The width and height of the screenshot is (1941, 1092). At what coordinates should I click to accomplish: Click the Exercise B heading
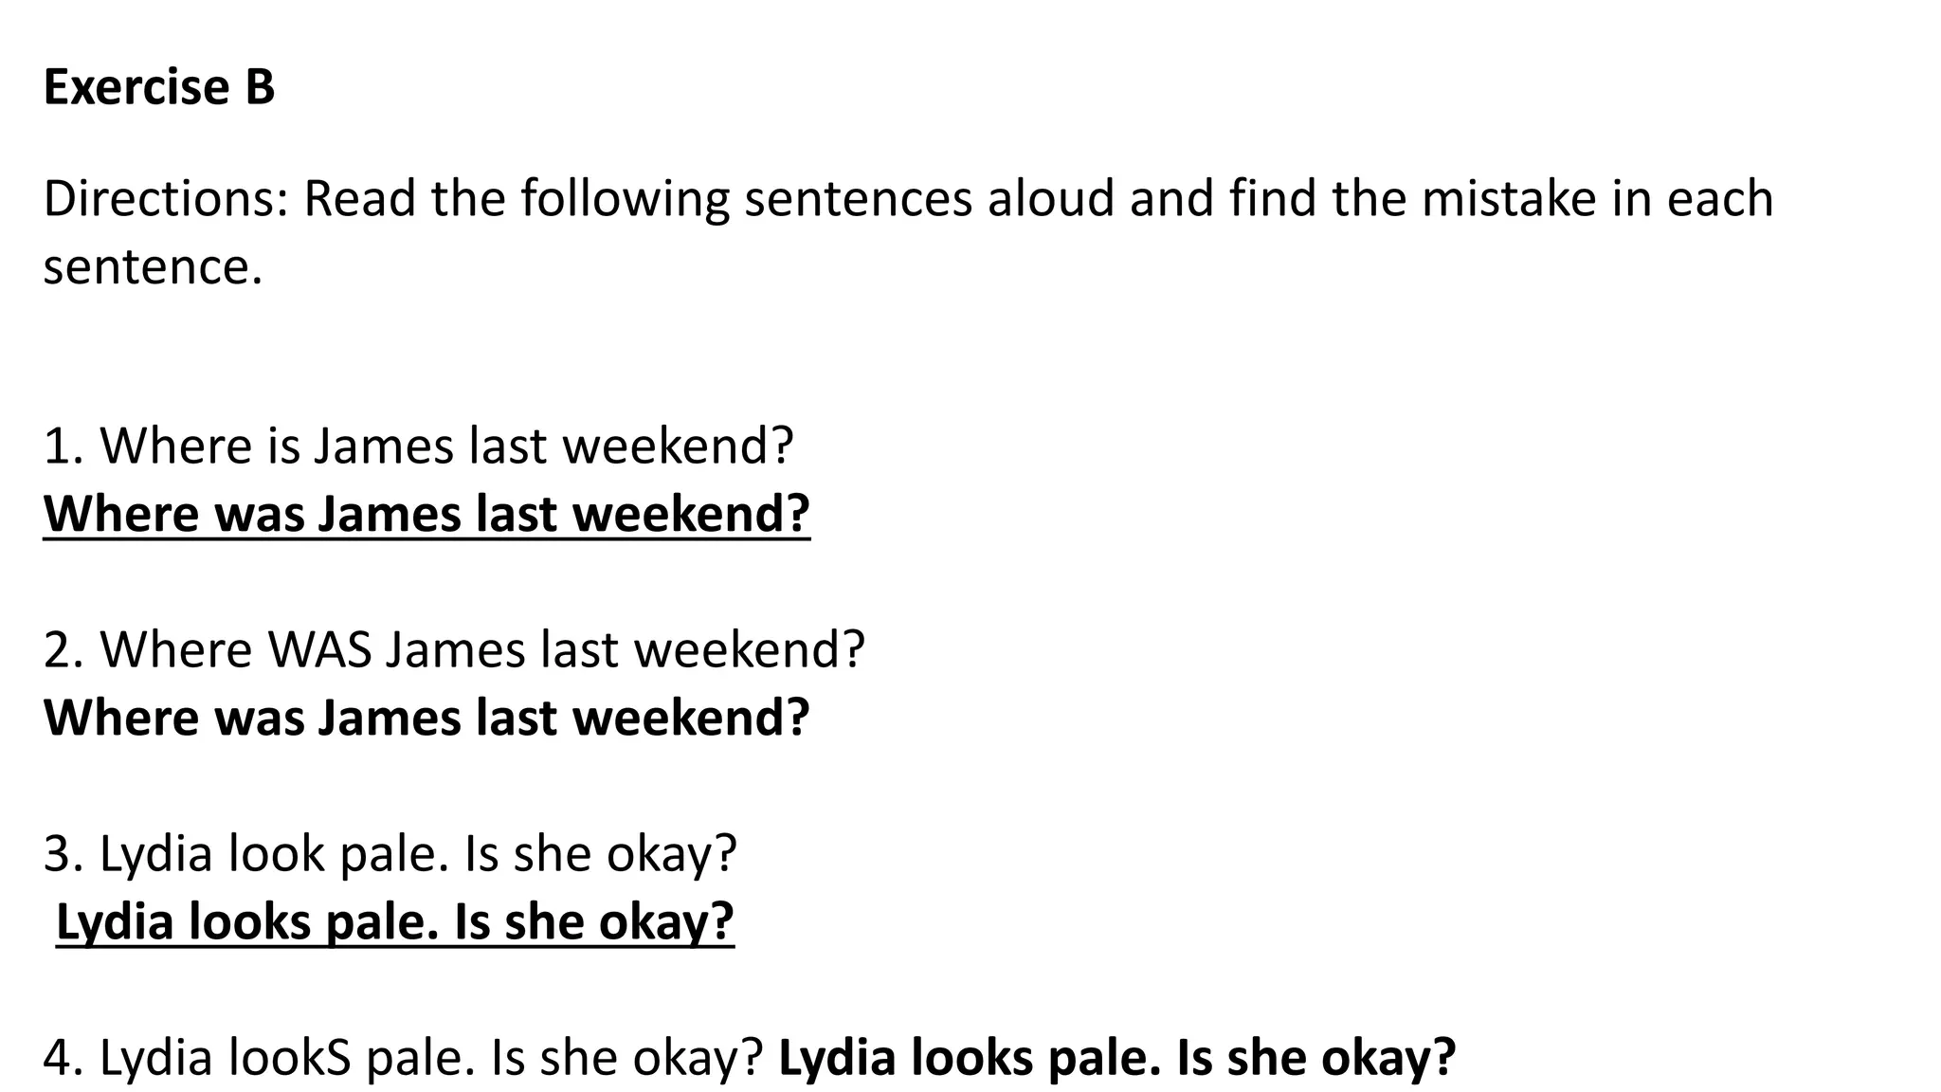(159, 87)
